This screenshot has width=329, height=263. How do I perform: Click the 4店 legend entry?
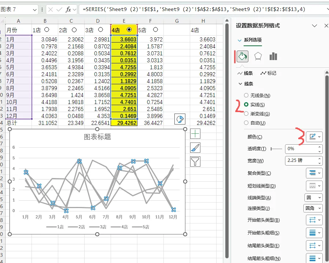(119, 227)
